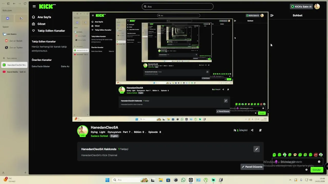Open the Gözat browse page
The width and height of the screenshot is (328, 184).
tap(39, 24)
